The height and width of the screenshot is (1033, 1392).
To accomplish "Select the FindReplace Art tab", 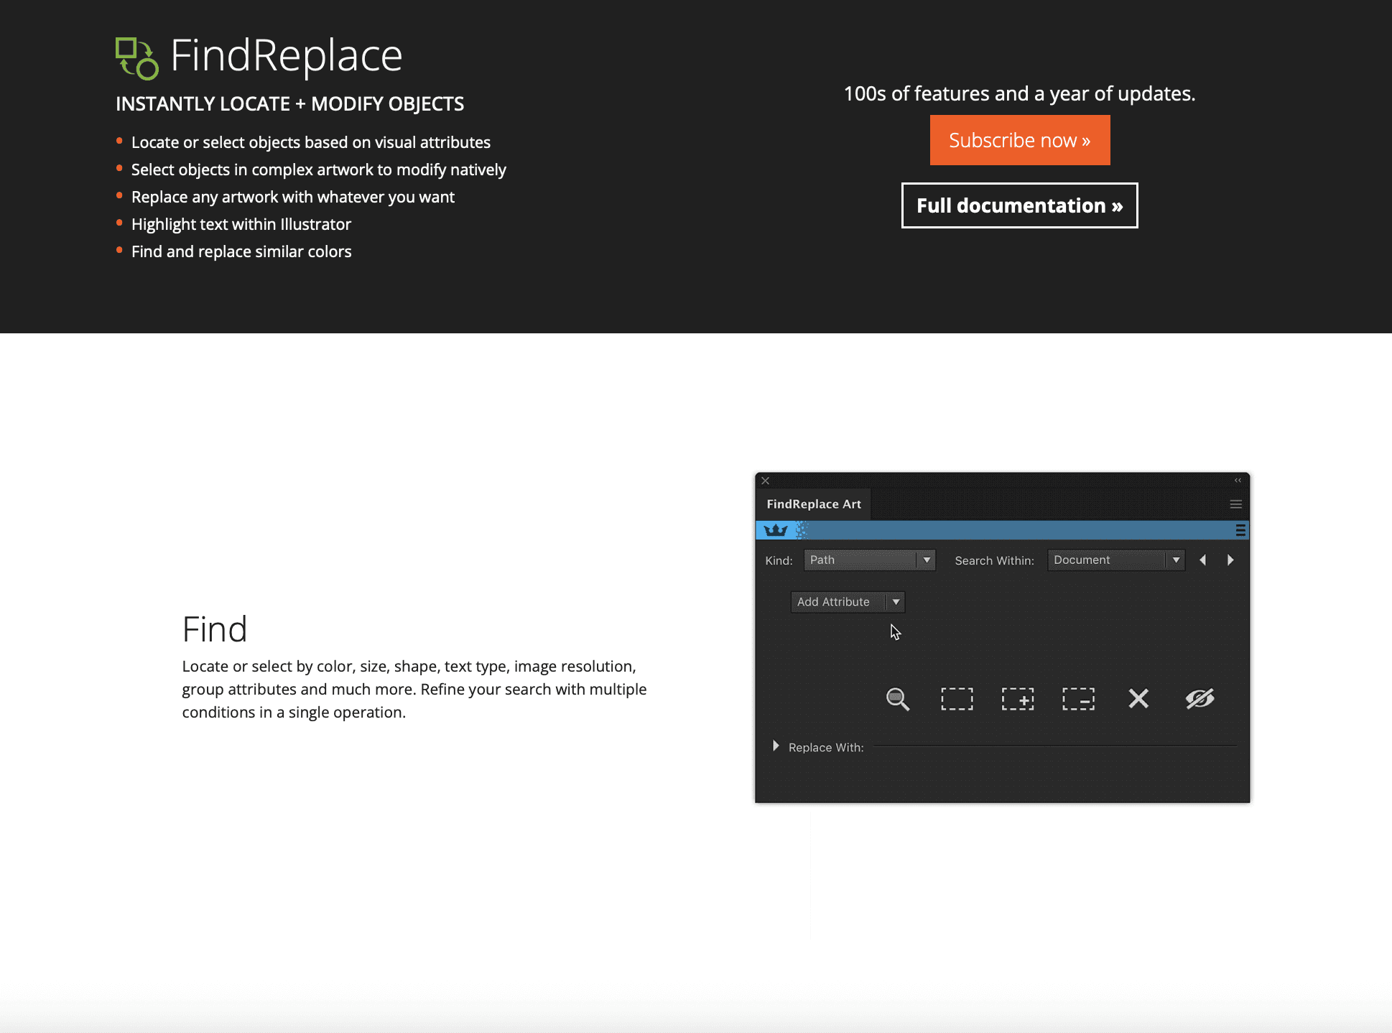I will [x=813, y=504].
